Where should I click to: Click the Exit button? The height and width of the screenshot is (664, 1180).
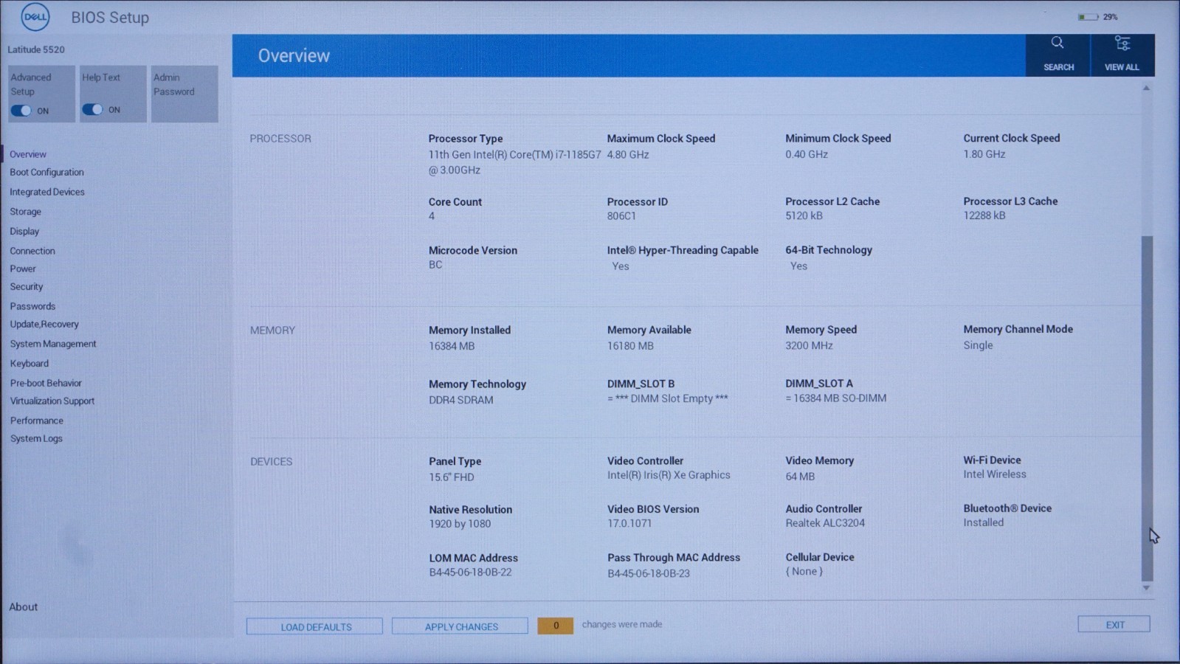pyautogui.click(x=1114, y=624)
